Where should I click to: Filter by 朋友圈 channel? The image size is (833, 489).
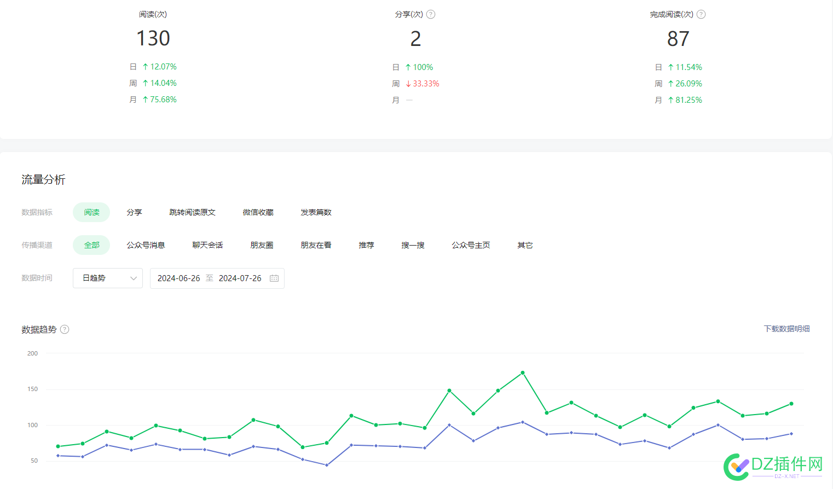point(262,245)
